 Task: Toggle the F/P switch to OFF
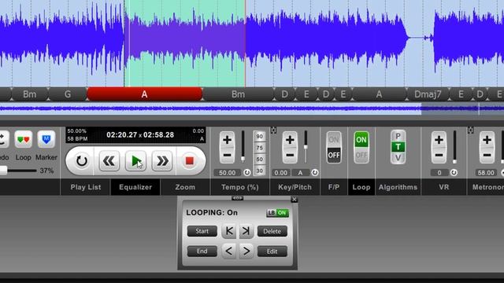[x=334, y=156]
